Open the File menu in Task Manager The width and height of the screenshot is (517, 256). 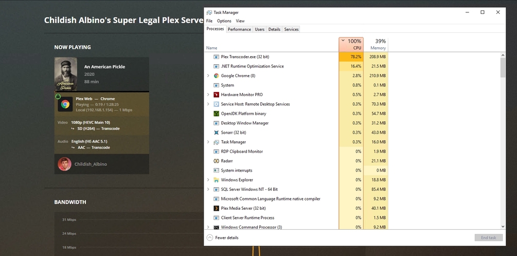(x=209, y=21)
